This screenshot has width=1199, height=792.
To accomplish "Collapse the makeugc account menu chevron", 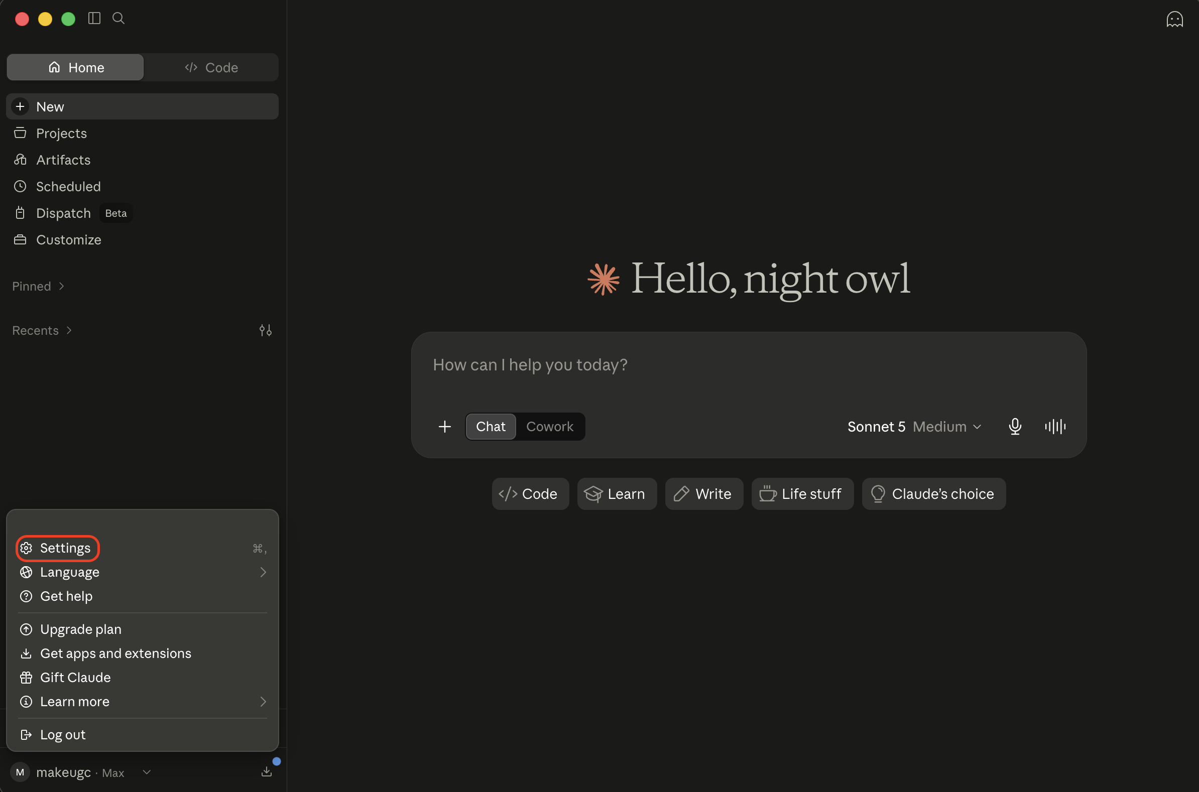I will (147, 772).
